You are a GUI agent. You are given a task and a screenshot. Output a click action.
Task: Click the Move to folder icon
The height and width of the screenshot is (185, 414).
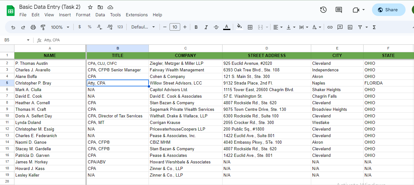(100, 7)
